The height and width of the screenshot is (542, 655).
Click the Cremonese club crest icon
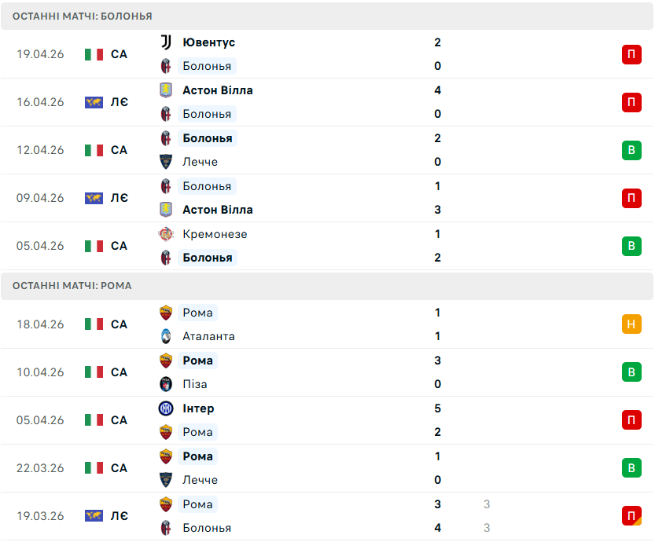[x=166, y=234]
